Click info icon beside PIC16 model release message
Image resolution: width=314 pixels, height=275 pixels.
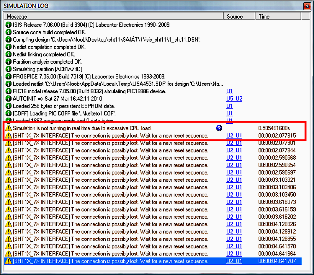pyautogui.click(x=8, y=91)
